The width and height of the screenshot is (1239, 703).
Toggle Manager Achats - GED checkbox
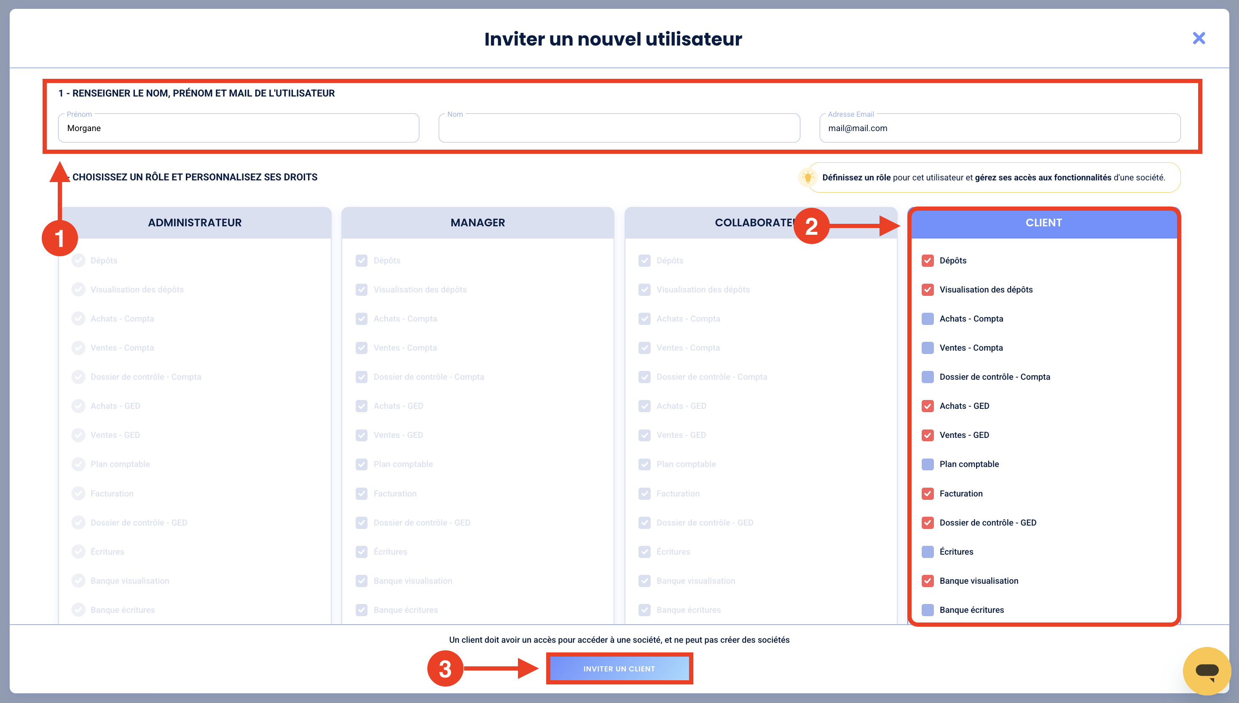362,406
